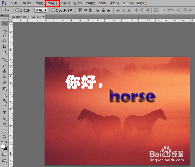Click Align Vertical Centers icon
This screenshot has width=195, height=167.
click(85, 10)
